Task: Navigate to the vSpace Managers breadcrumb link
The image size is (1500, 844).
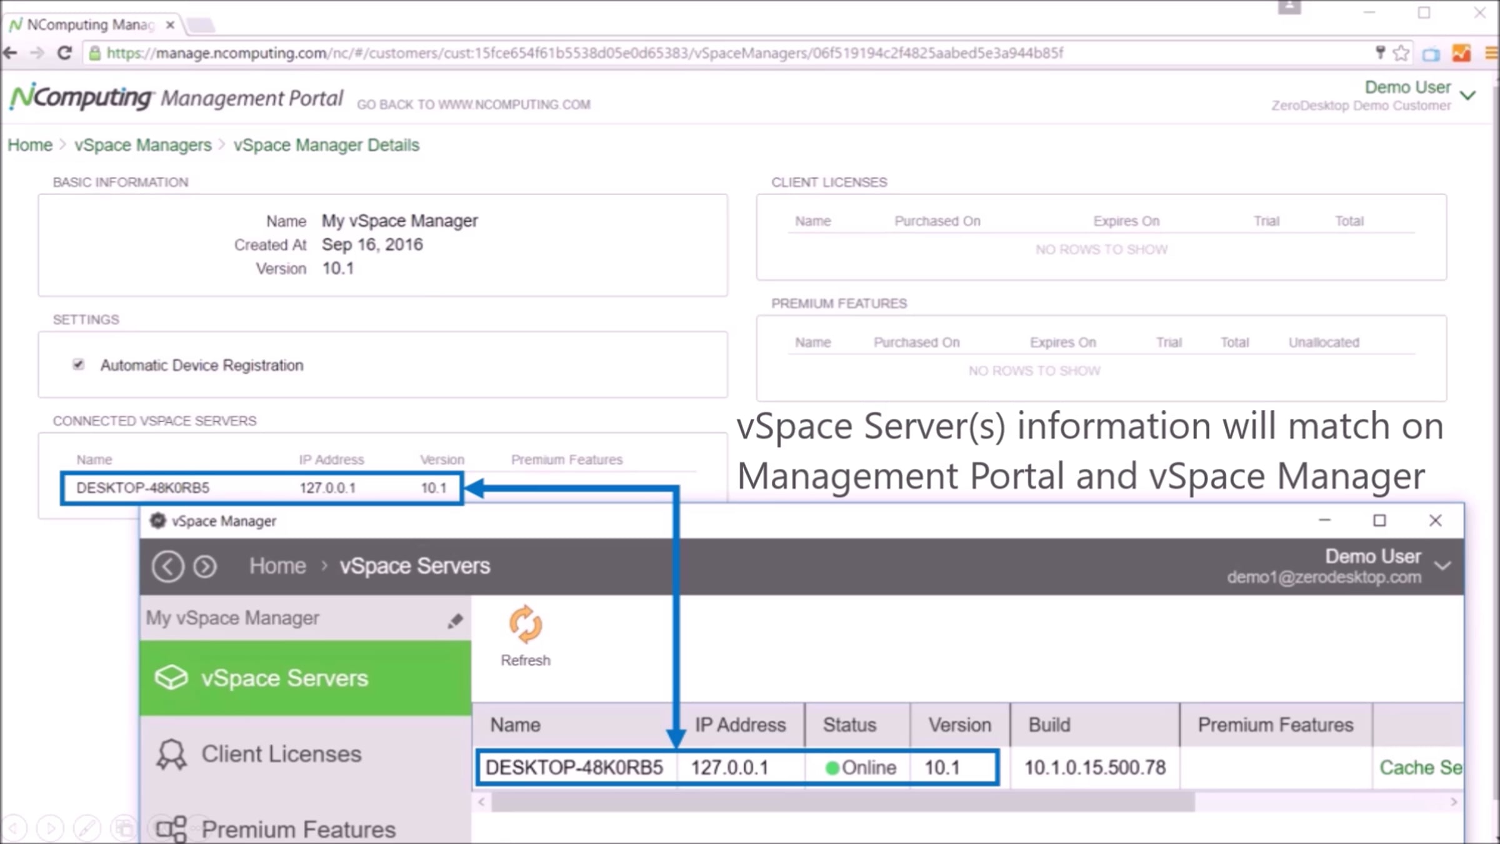Action: pyautogui.click(x=142, y=145)
